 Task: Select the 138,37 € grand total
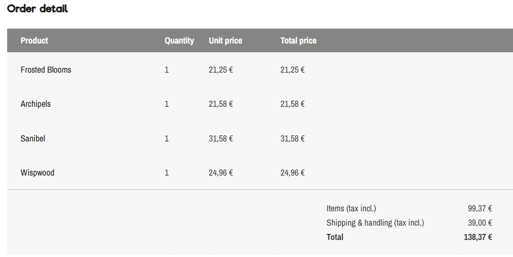pyautogui.click(x=478, y=237)
